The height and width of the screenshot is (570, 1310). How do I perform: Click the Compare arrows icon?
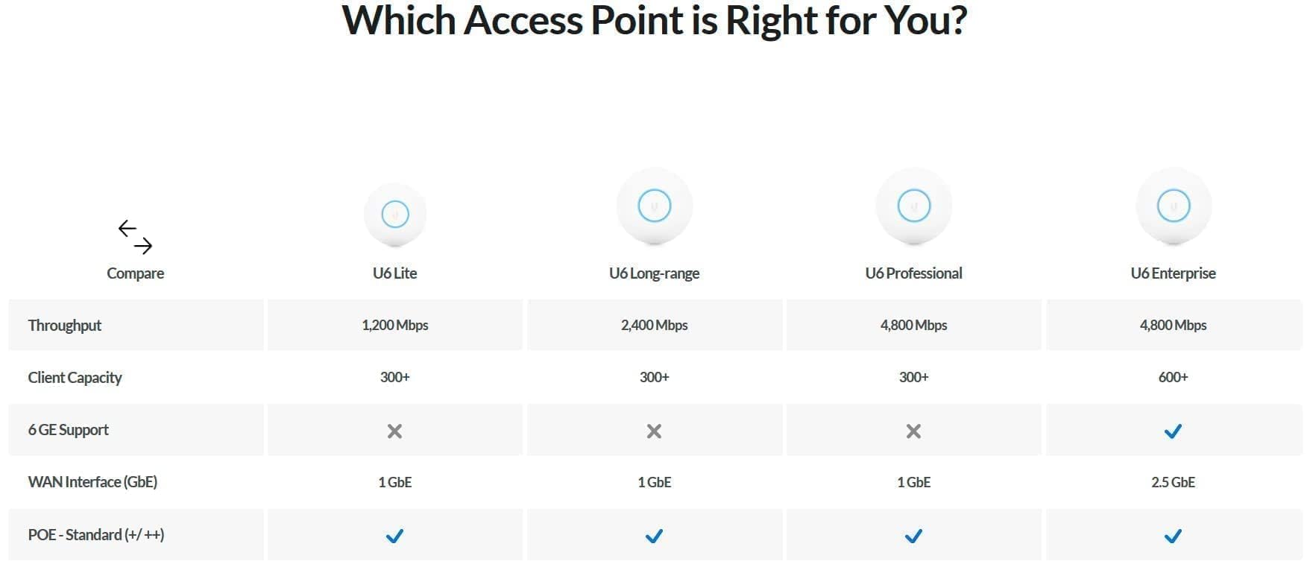coord(135,237)
